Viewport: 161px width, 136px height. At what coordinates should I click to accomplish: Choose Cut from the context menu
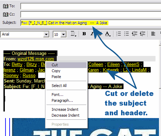66,65
